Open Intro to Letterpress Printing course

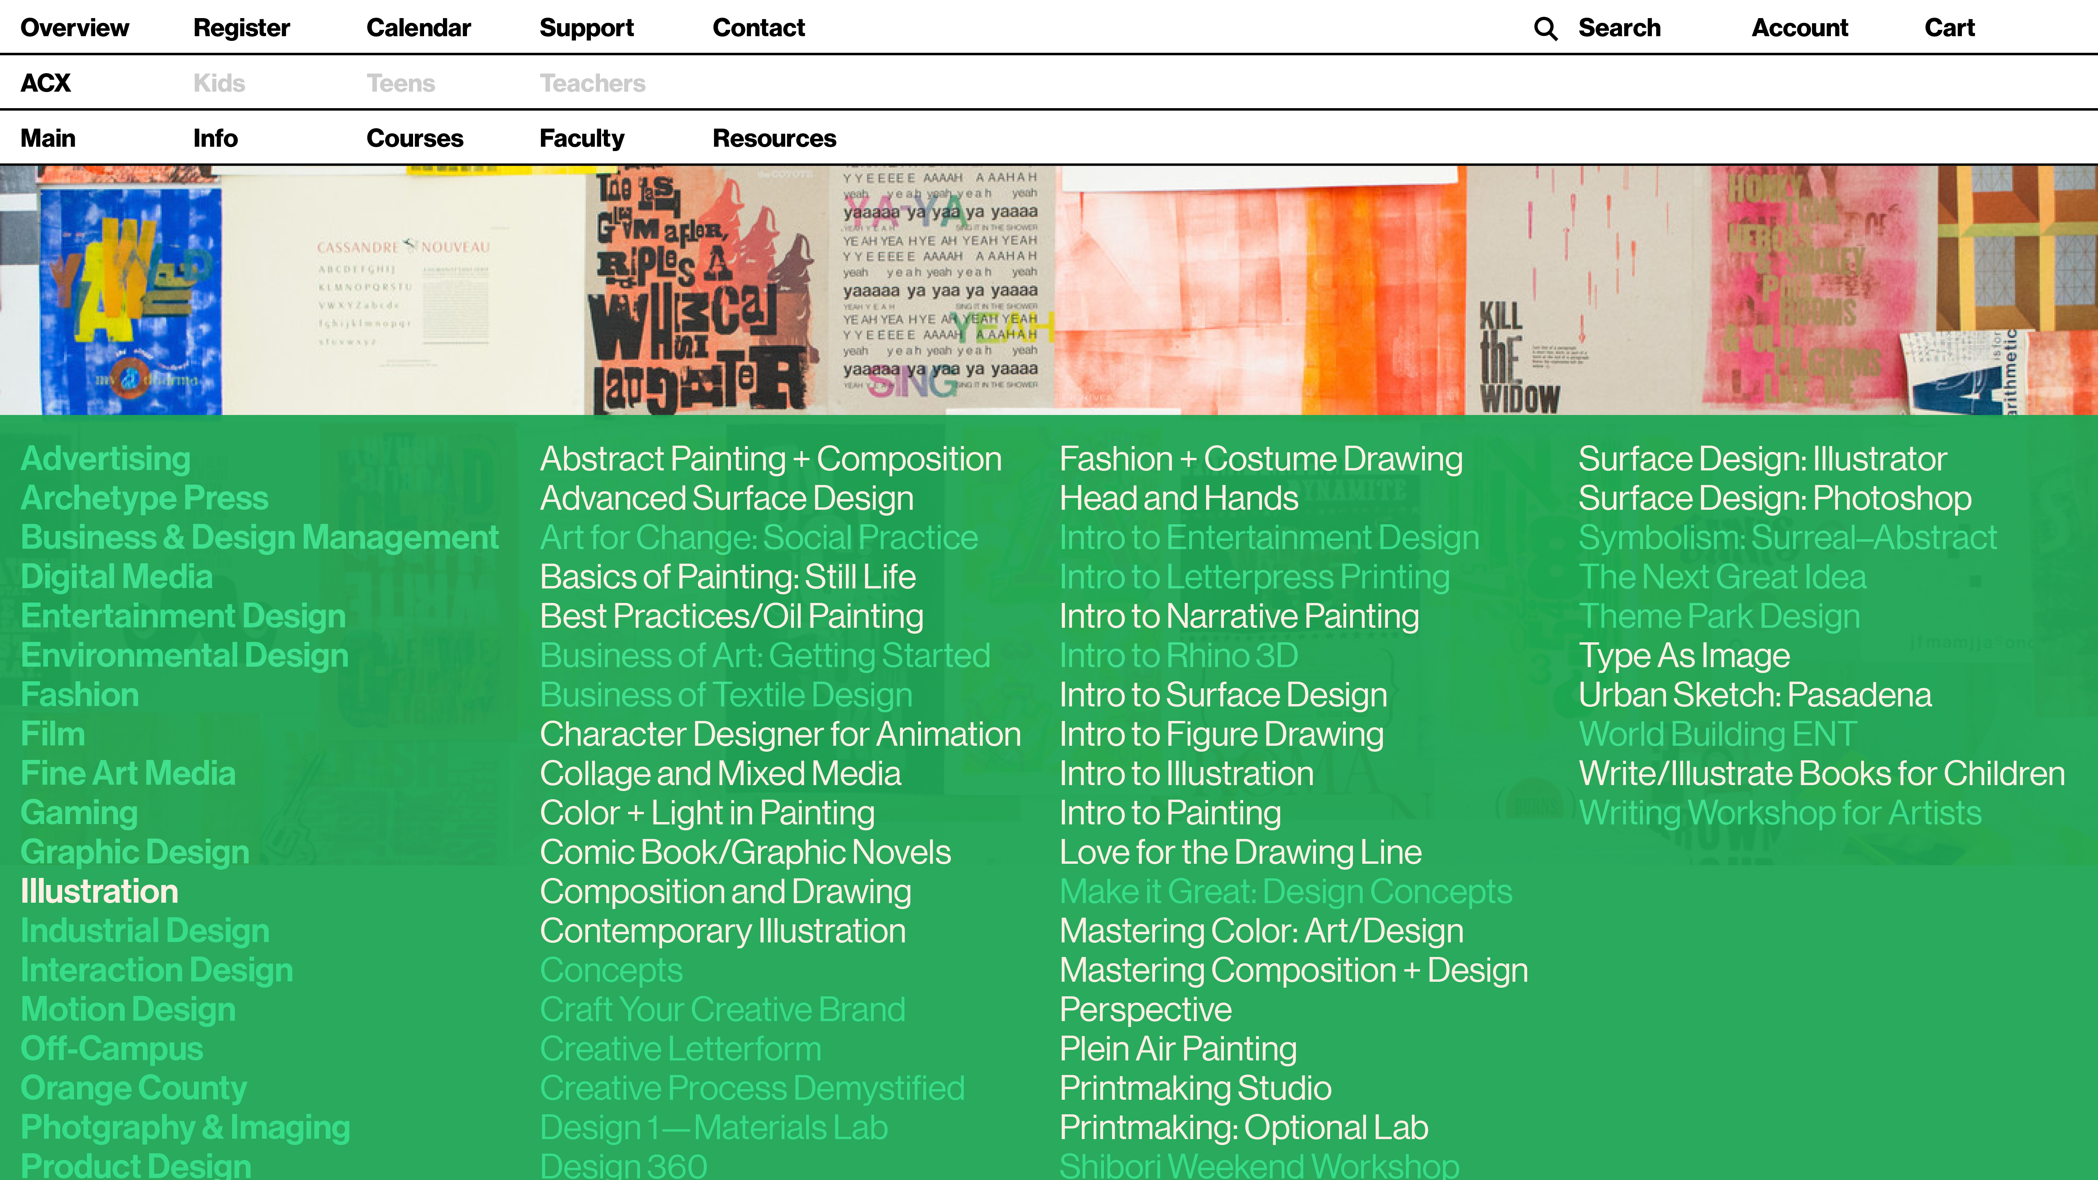coord(1254,577)
